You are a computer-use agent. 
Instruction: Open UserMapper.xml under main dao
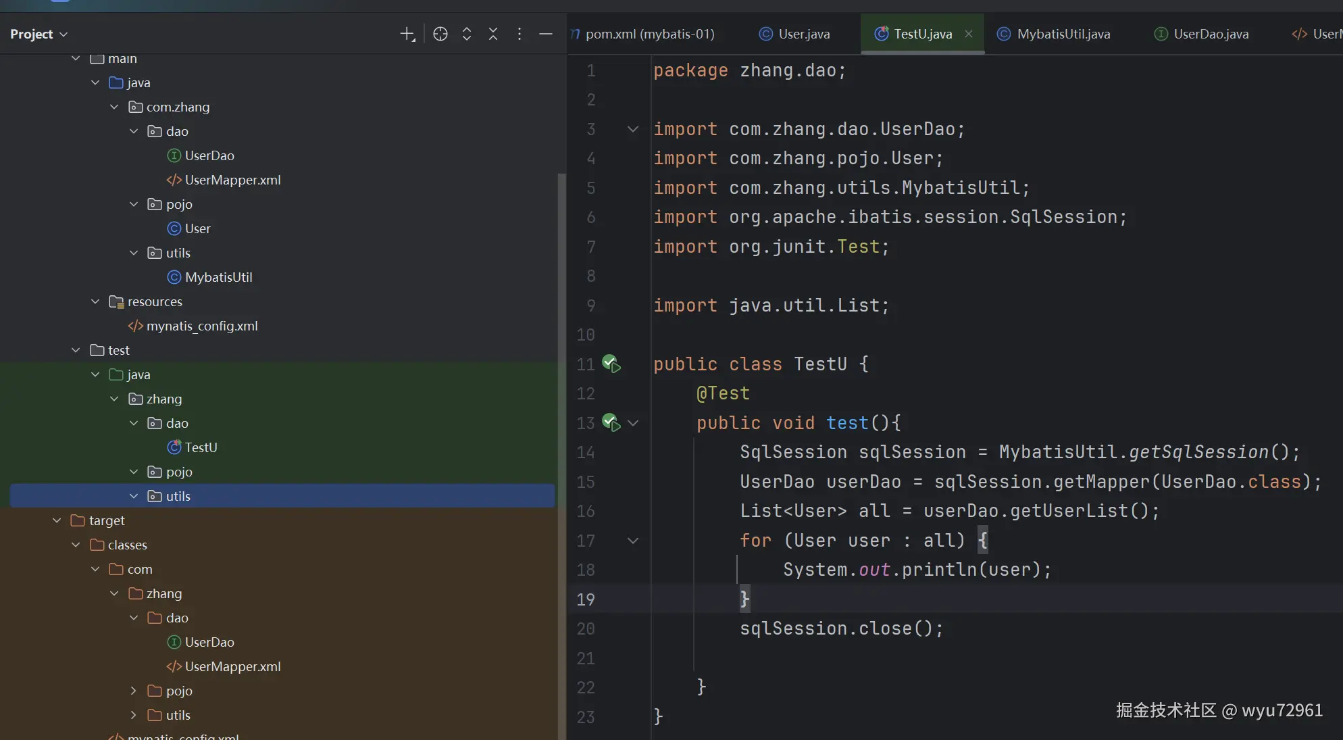pyautogui.click(x=232, y=180)
